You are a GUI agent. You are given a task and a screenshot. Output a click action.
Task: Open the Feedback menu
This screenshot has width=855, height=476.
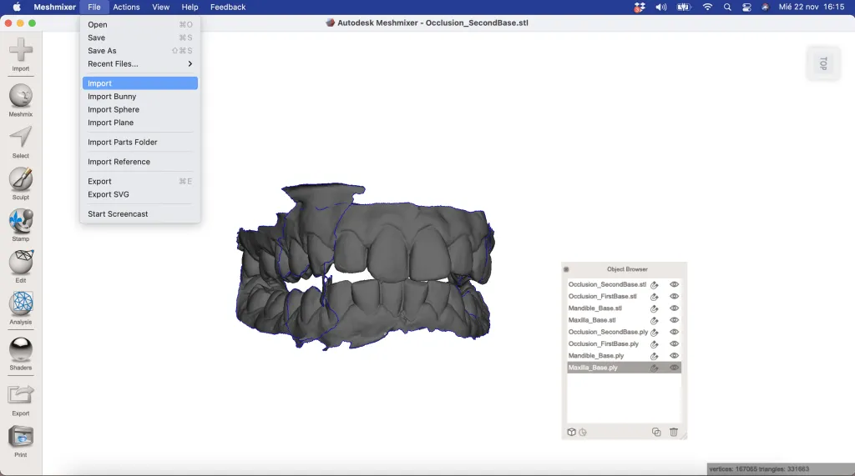pyautogui.click(x=228, y=7)
